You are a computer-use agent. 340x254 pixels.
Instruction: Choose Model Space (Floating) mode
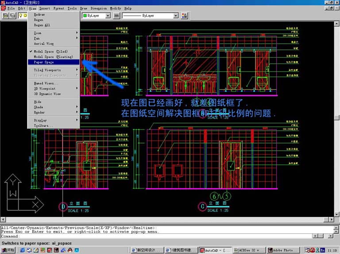[53, 57]
